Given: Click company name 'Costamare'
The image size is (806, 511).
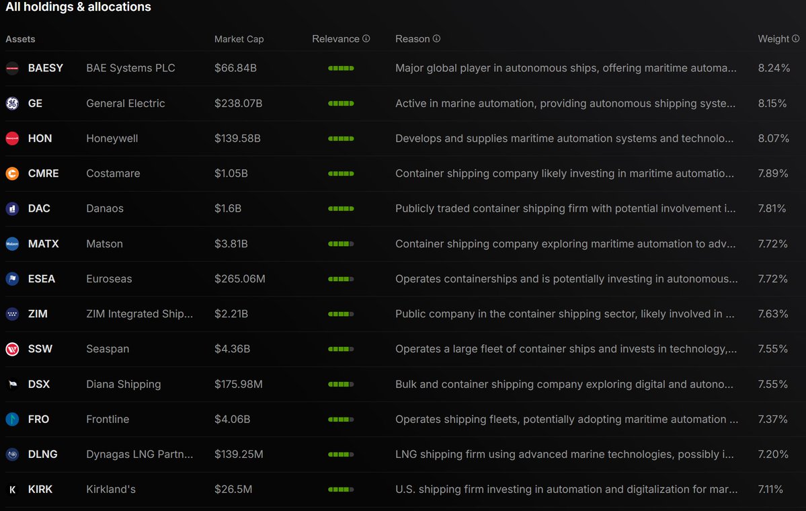Looking at the screenshot, I should [113, 173].
